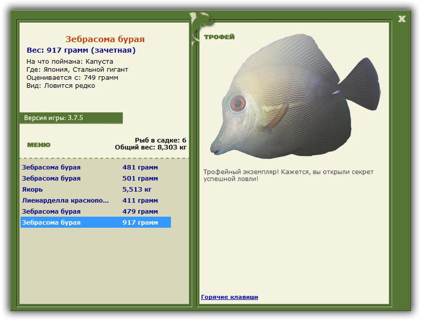Select Зебрасома бурая 479 грамм row
This screenshot has height=321, width=421.
(x=96, y=211)
